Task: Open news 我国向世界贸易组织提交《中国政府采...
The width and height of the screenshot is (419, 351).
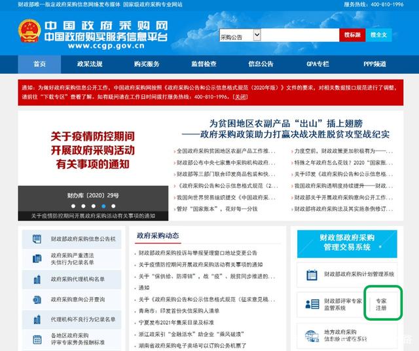Action: pyautogui.click(x=225, y=197)
